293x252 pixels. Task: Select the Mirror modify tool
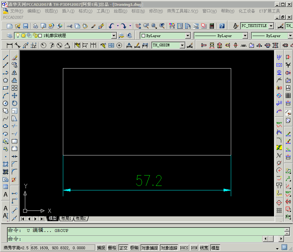coord(14,73)
